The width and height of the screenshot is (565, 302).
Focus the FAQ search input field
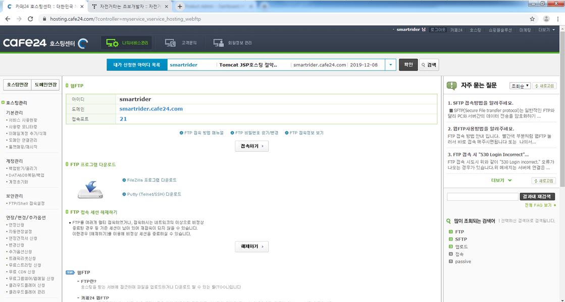pos(483,197)
